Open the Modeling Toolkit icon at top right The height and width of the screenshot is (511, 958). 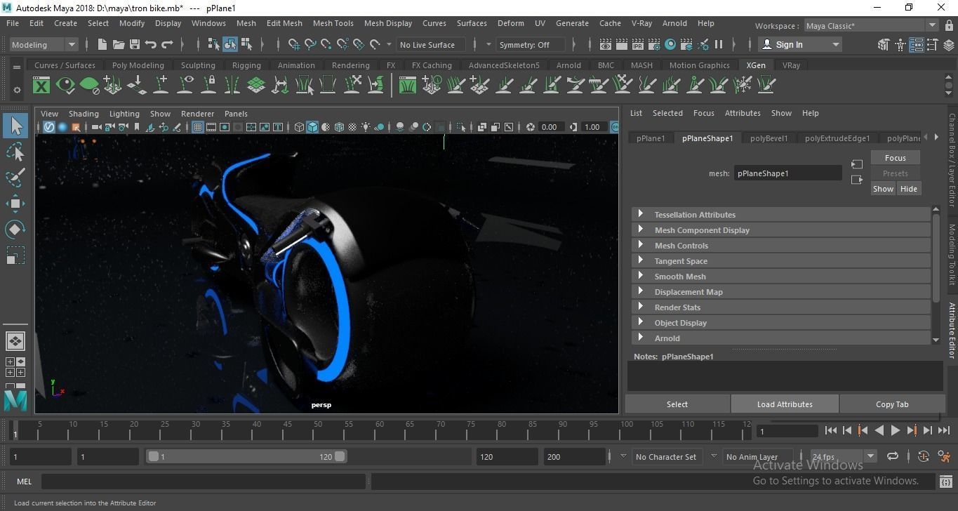pyautogui.click(x=884, y=45)
